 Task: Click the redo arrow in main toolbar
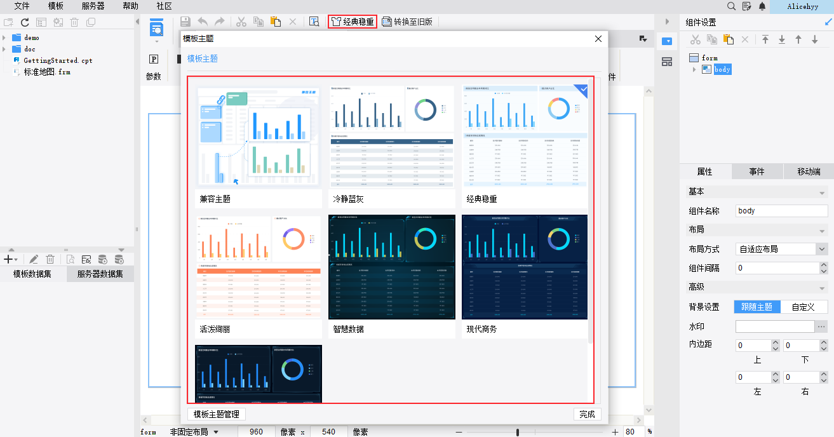click(x=219, y=22)
